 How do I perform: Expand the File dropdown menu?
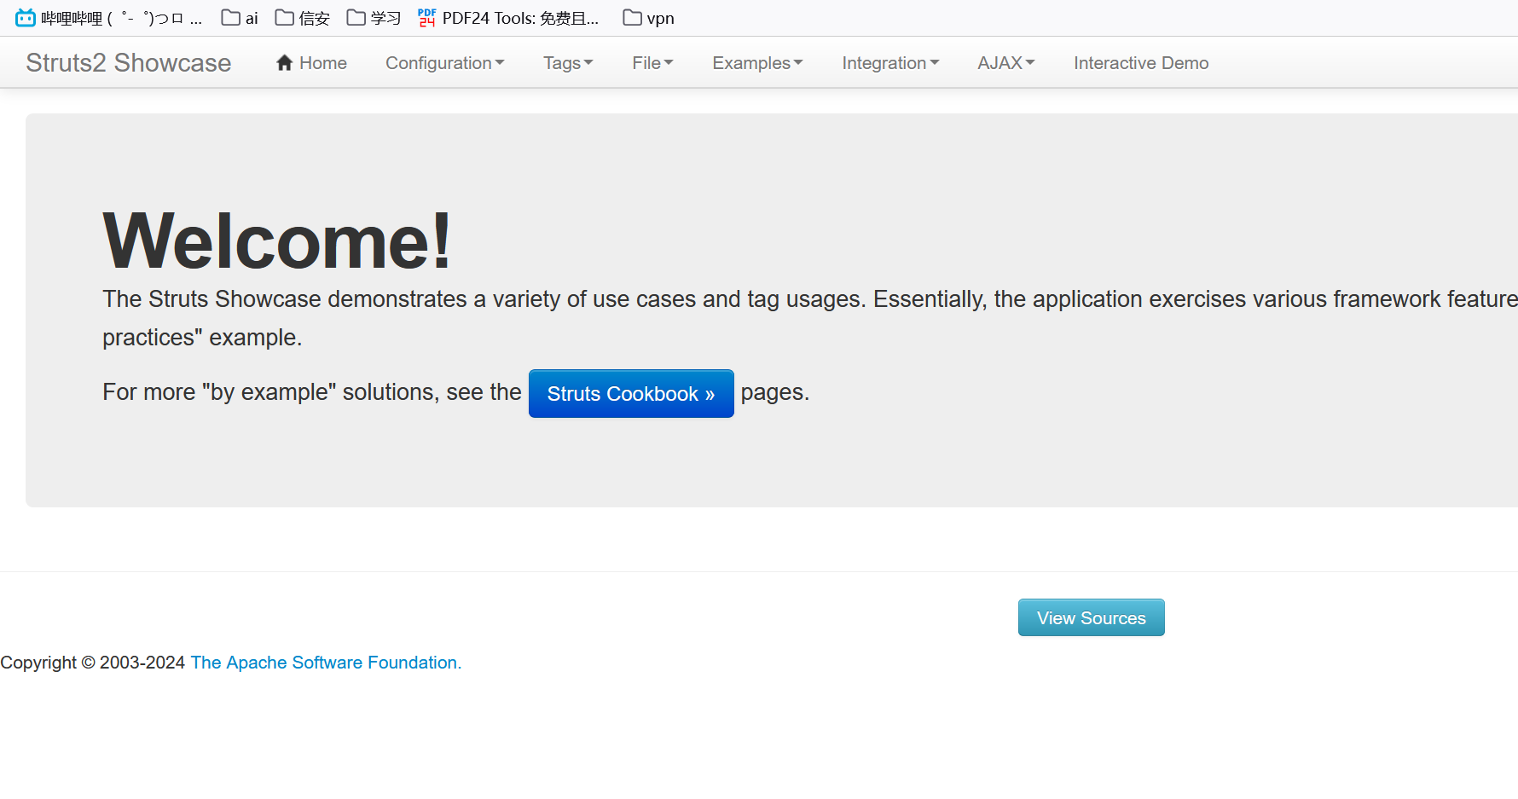[x=652, y=63]
